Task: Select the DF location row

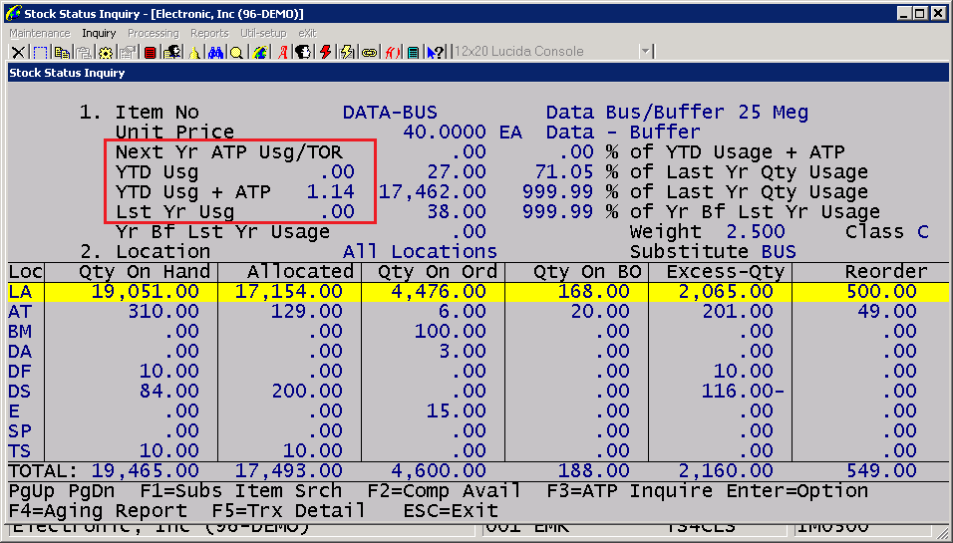Action: pyautogui.click(x=478, y=371)
